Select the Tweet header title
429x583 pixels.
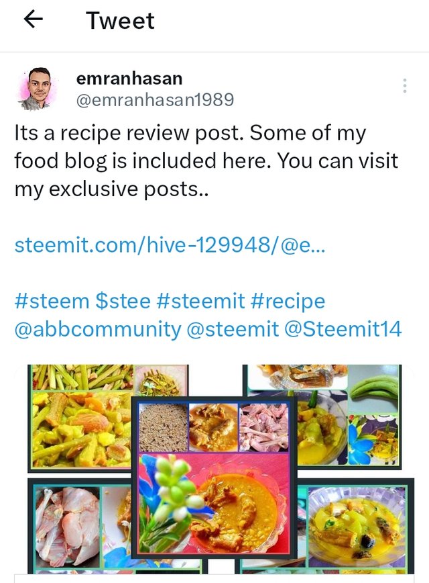click(x=120, y=20)
